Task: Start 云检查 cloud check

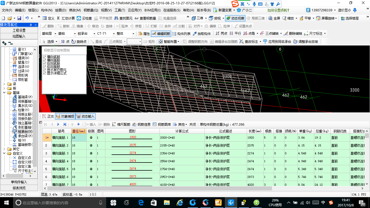Action: 84,18
